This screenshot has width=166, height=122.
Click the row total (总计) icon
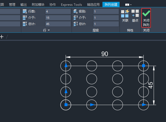click(25, 24)
